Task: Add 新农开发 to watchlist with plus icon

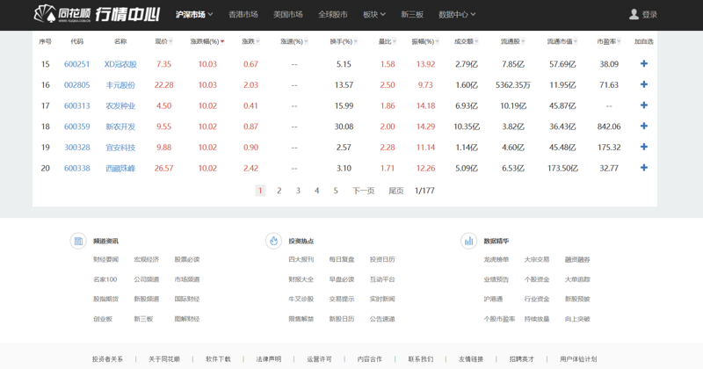Action: coord(644,126)
